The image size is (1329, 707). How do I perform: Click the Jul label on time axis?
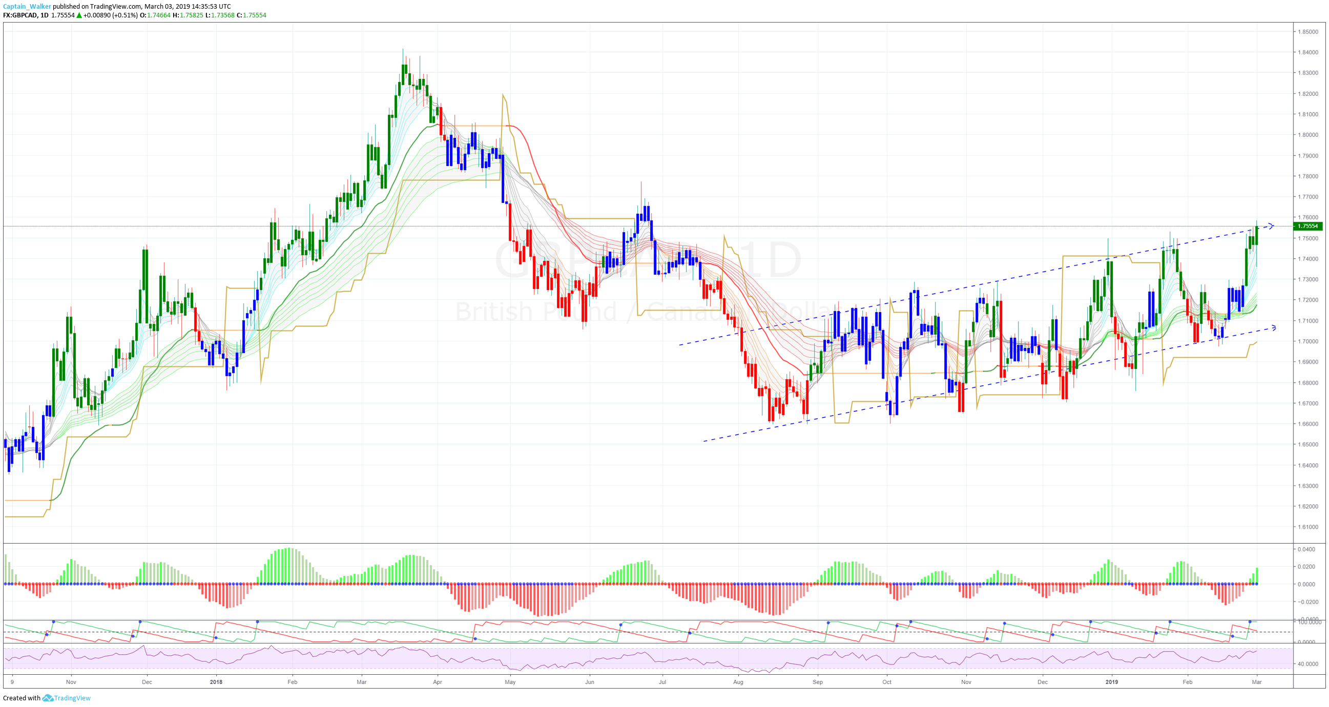coord(662,682)
